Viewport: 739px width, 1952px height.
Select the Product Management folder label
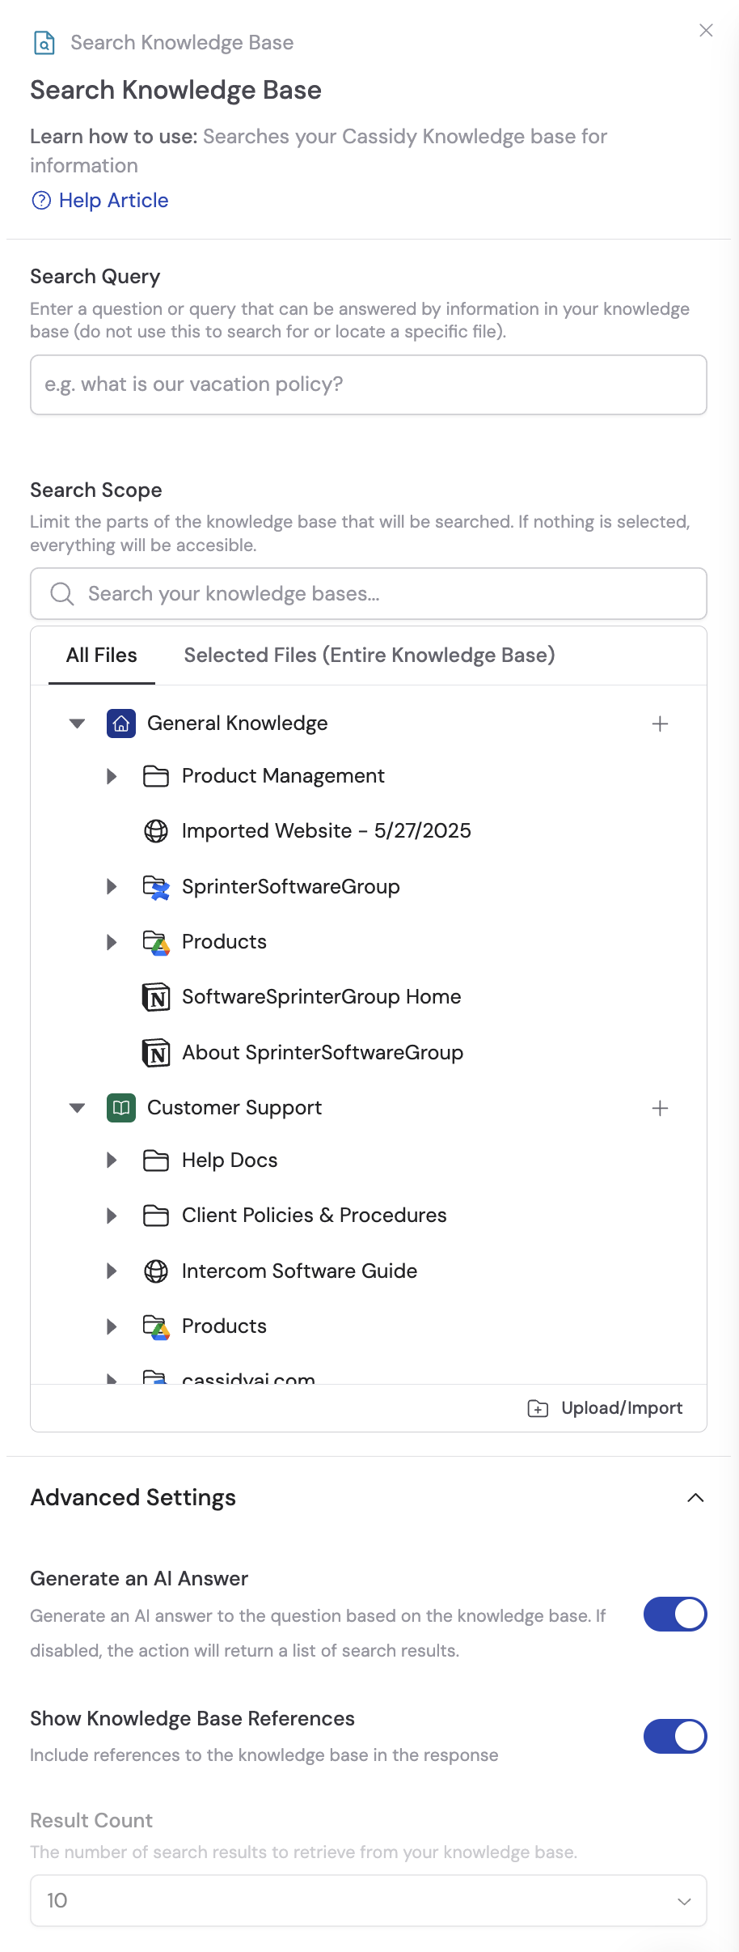click(x=283, y=776)
